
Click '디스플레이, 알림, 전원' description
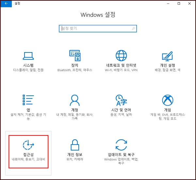click(x=28, y=70)
